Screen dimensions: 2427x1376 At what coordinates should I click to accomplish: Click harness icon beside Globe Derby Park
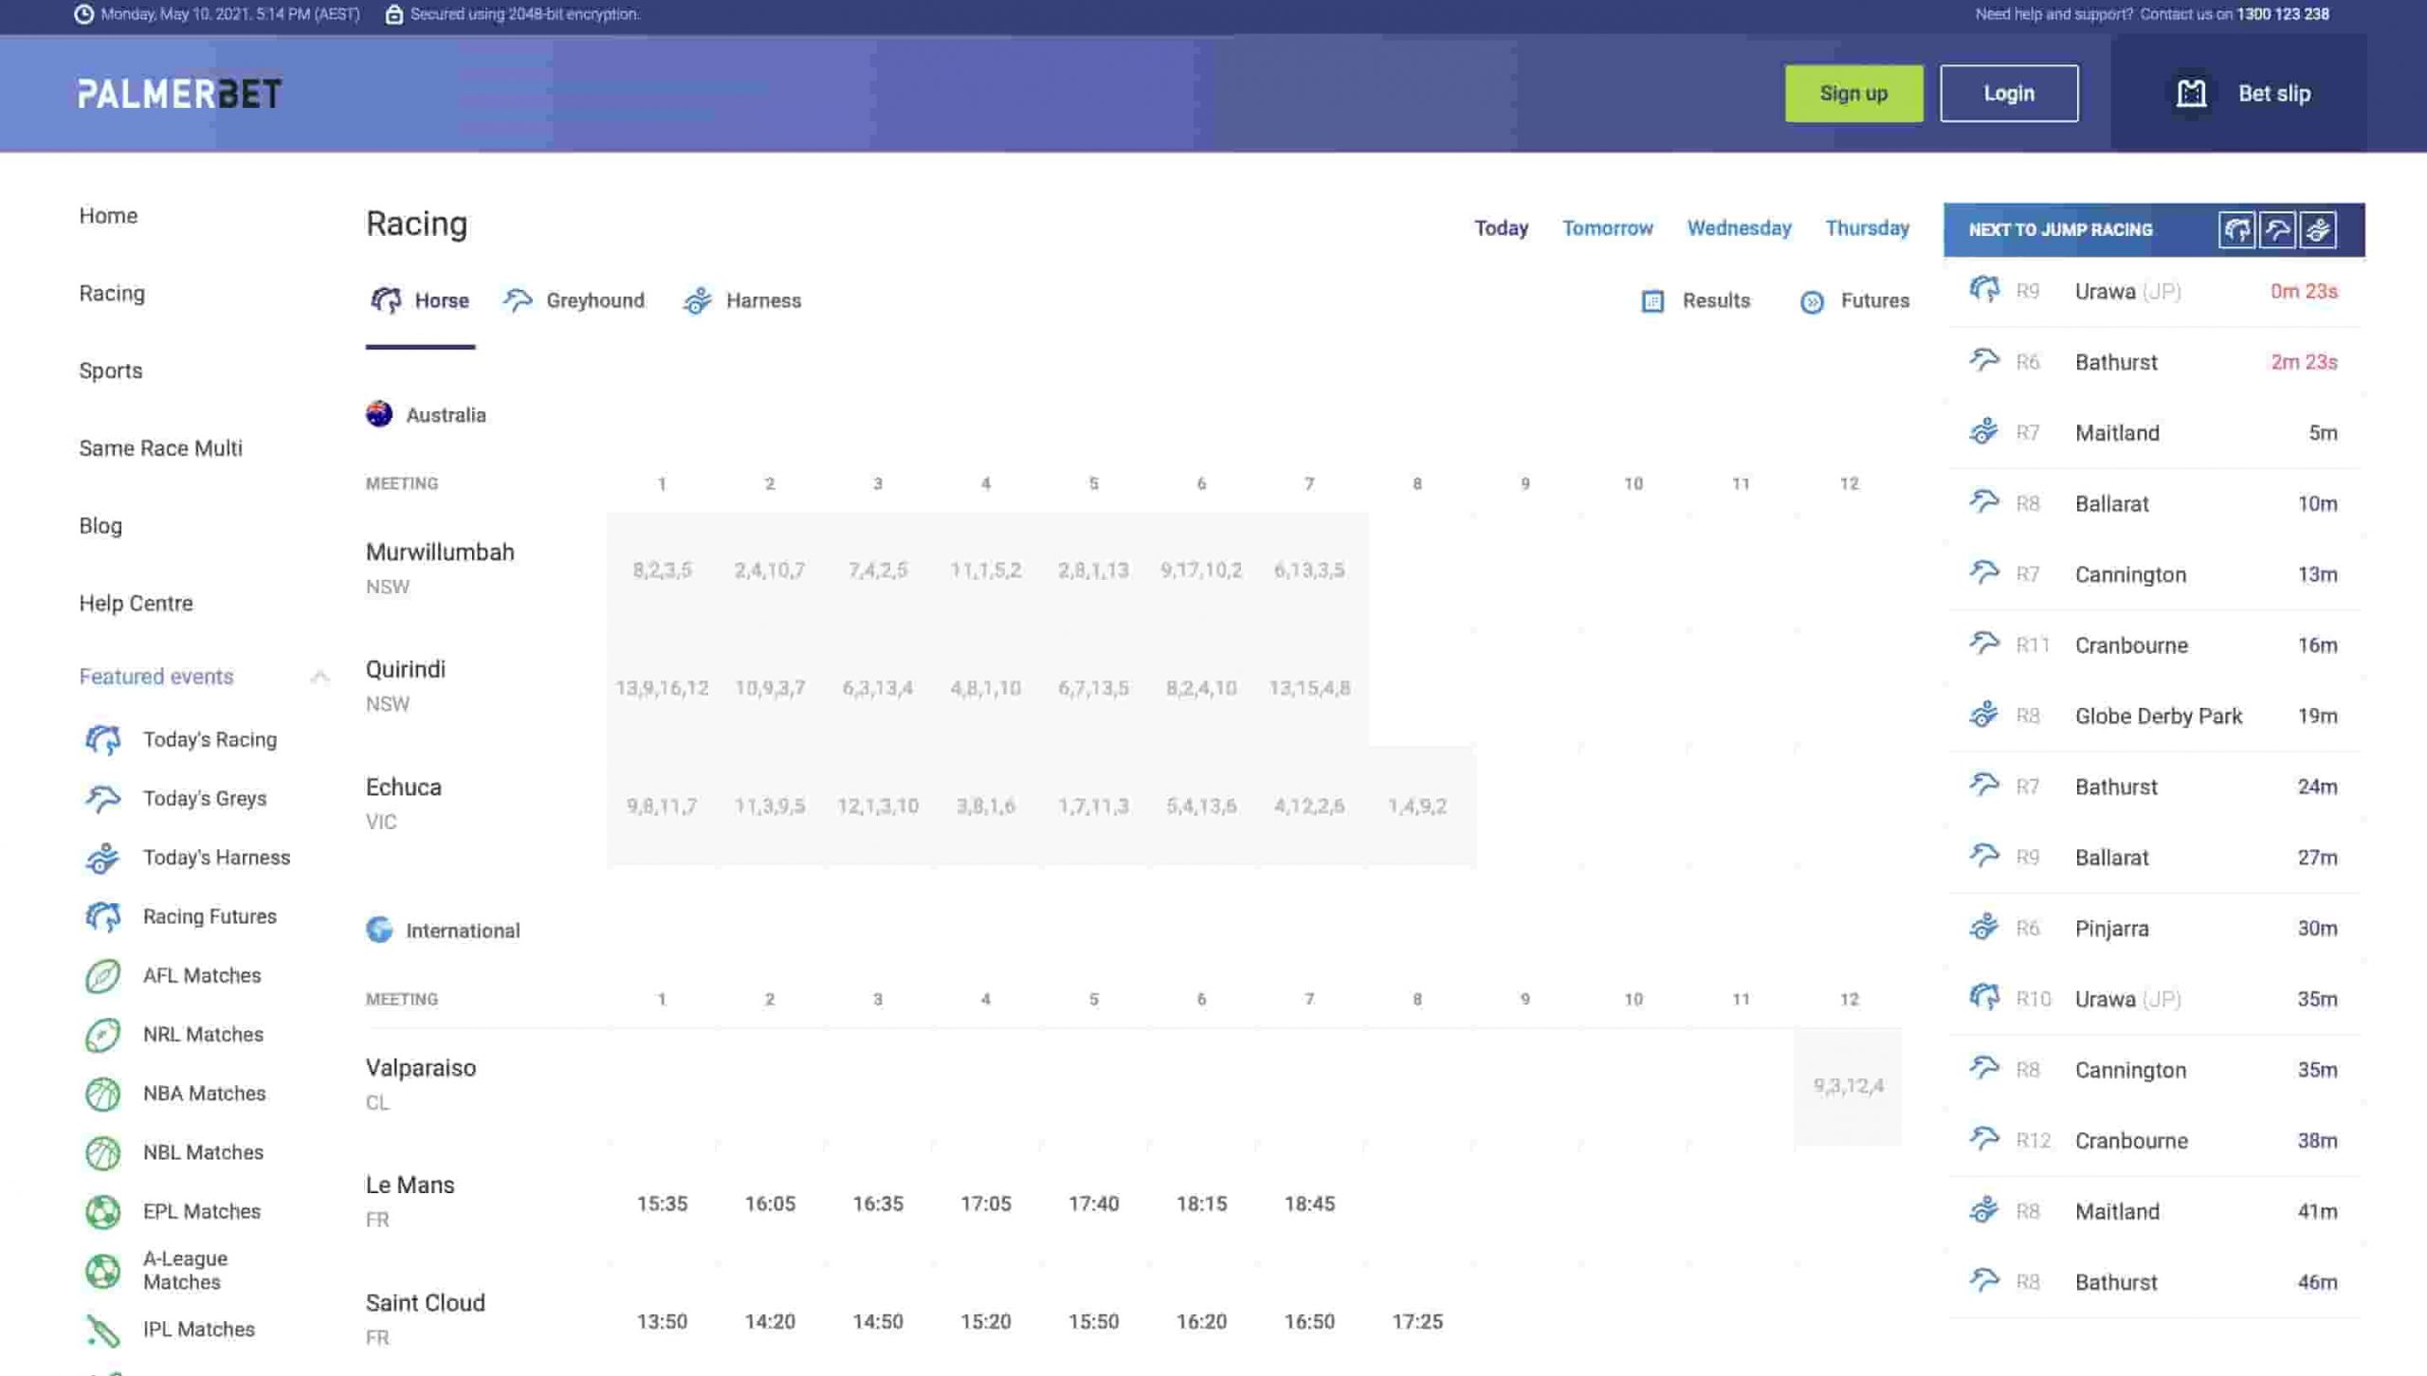[1984, 715]
